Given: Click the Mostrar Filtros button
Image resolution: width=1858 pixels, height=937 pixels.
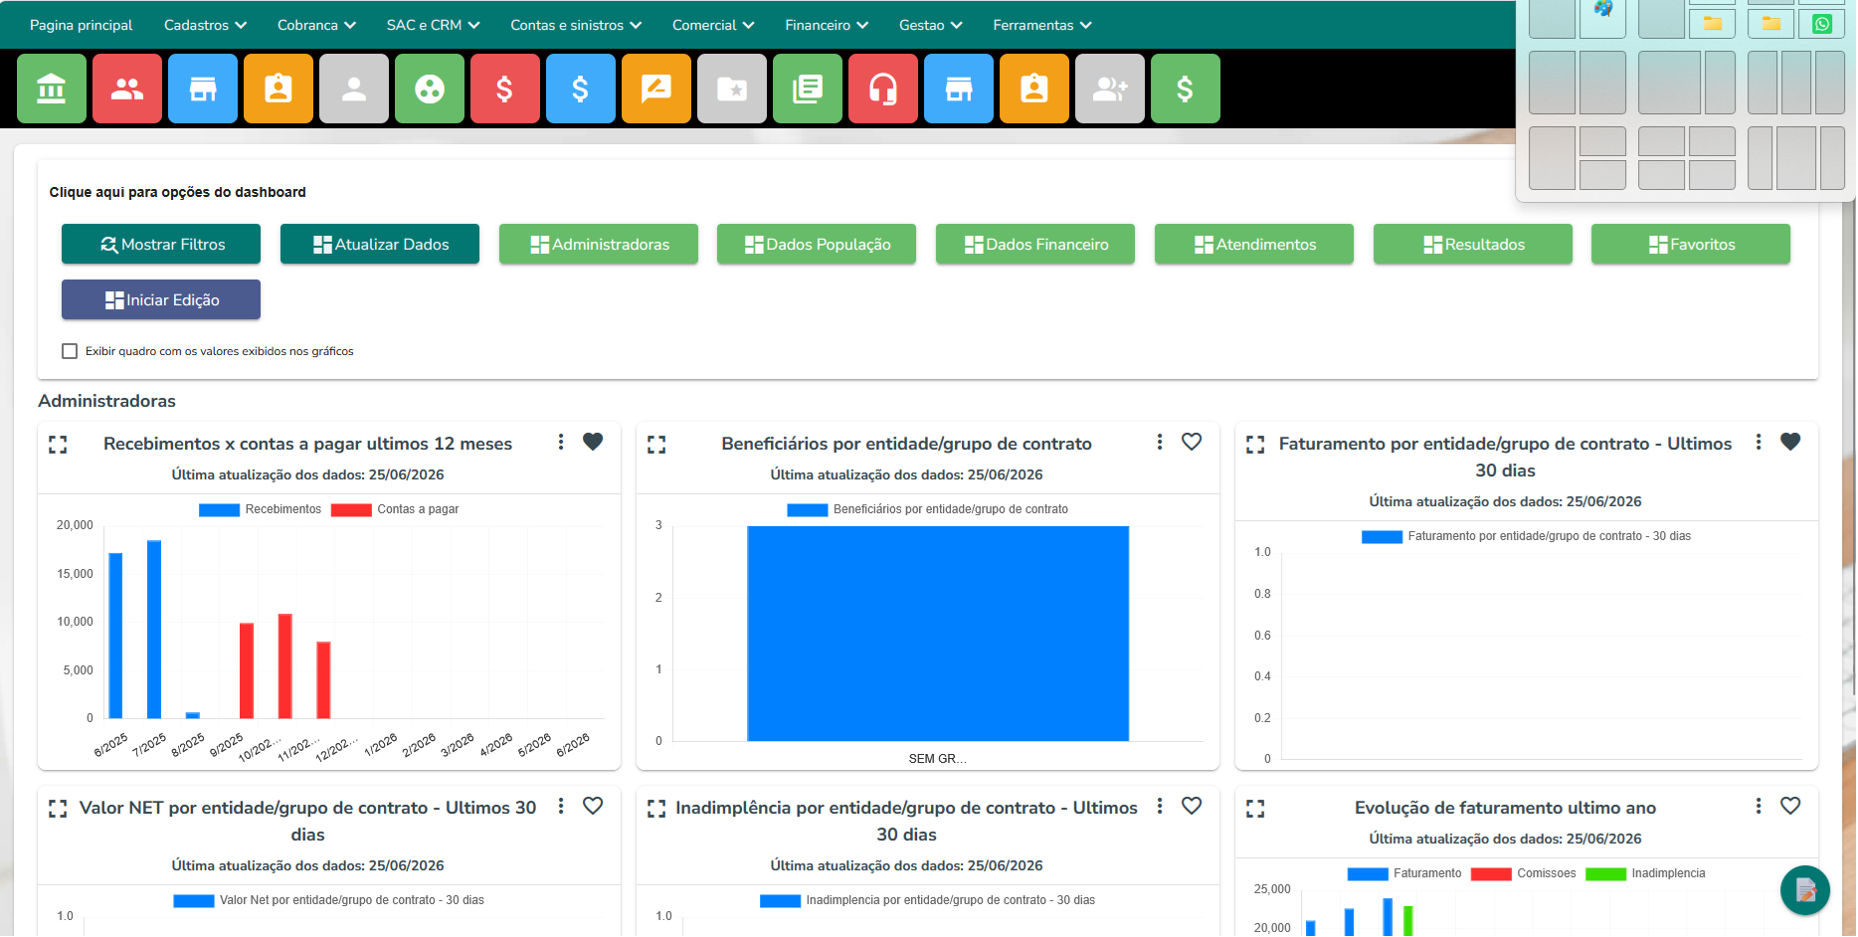Looking at the screenshot, I should click(x=161, y=244).
